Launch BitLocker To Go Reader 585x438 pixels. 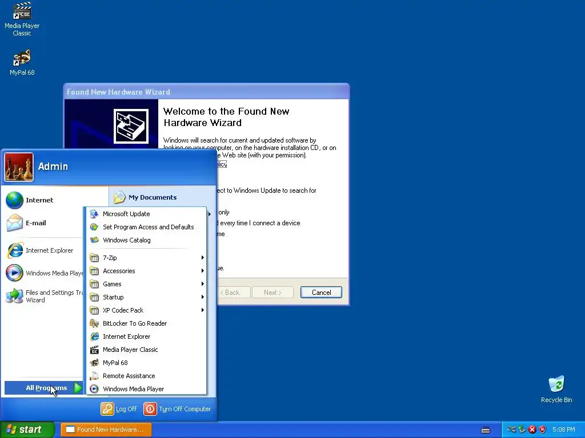coord(146,323)
